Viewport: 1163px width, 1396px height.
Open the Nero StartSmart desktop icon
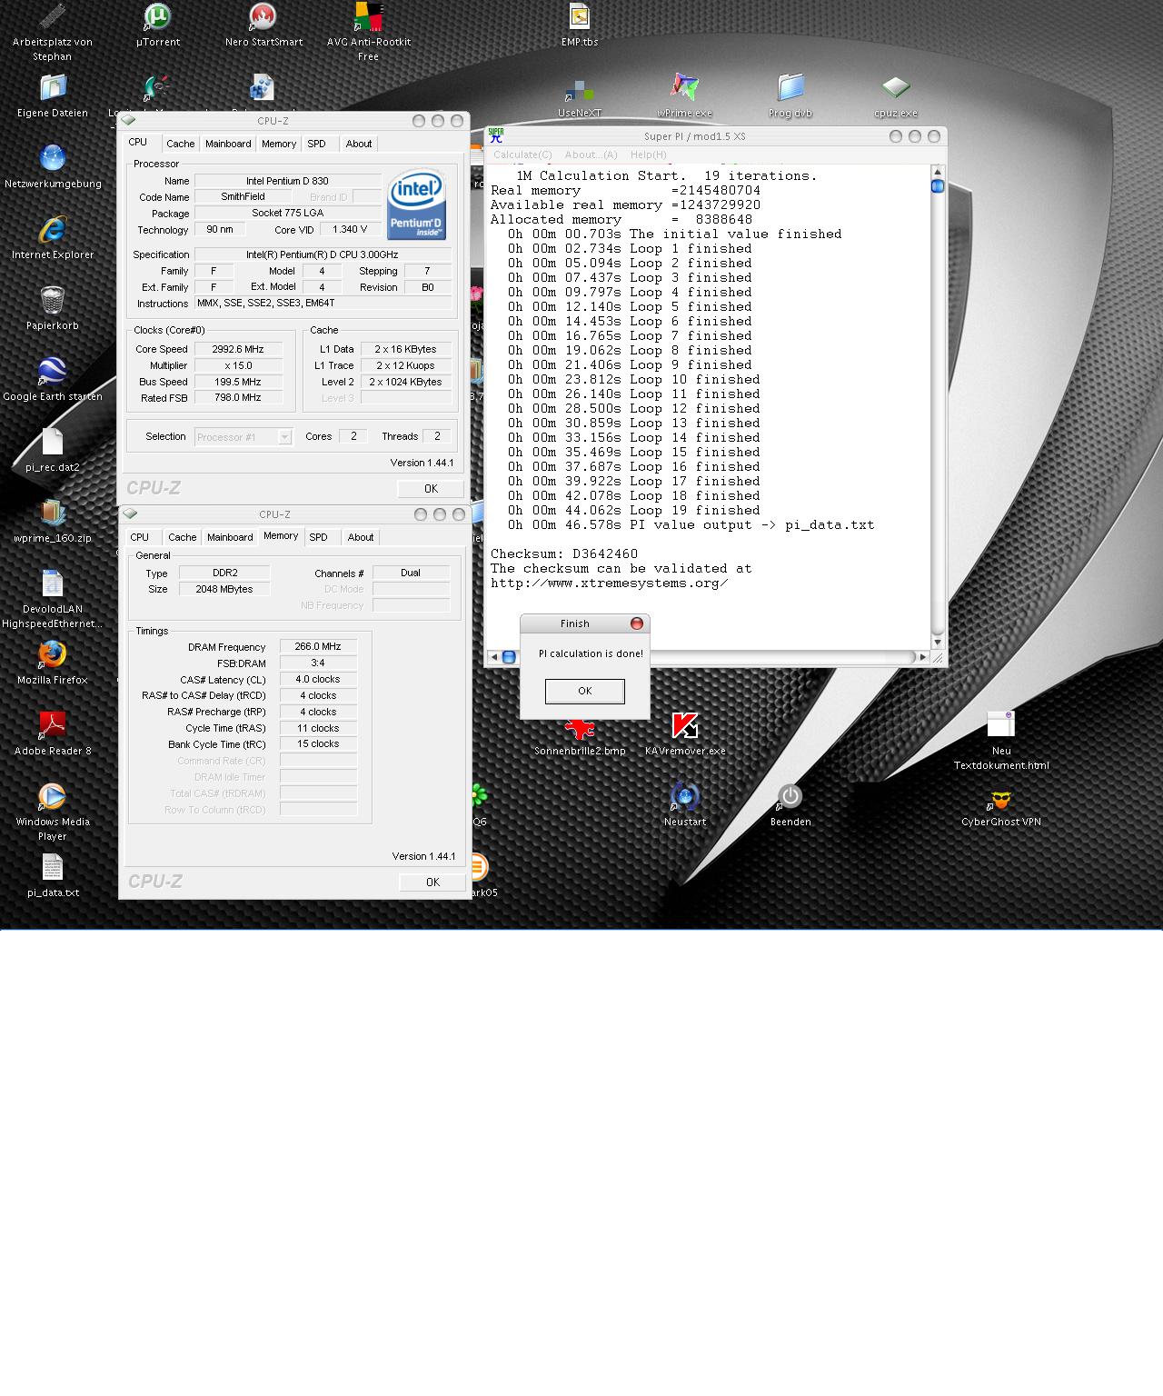[263, 25]
